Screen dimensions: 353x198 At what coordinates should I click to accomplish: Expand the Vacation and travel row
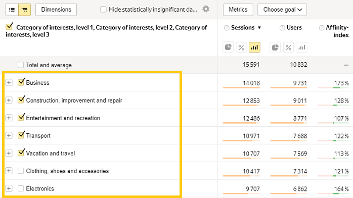pos(9,153)
